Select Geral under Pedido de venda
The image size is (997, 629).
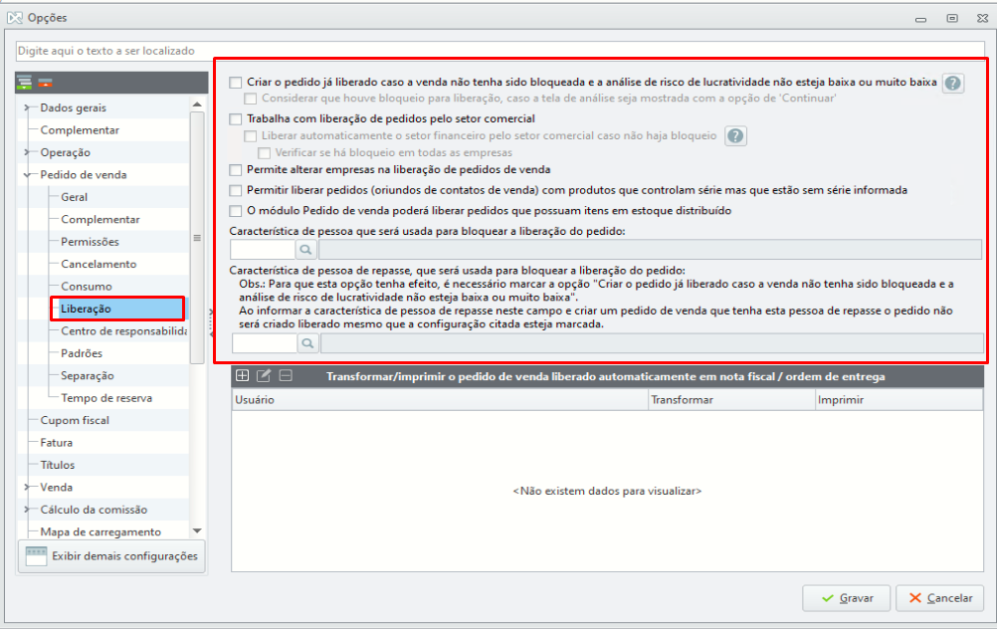pyautogui.click(x=75, y=197)
